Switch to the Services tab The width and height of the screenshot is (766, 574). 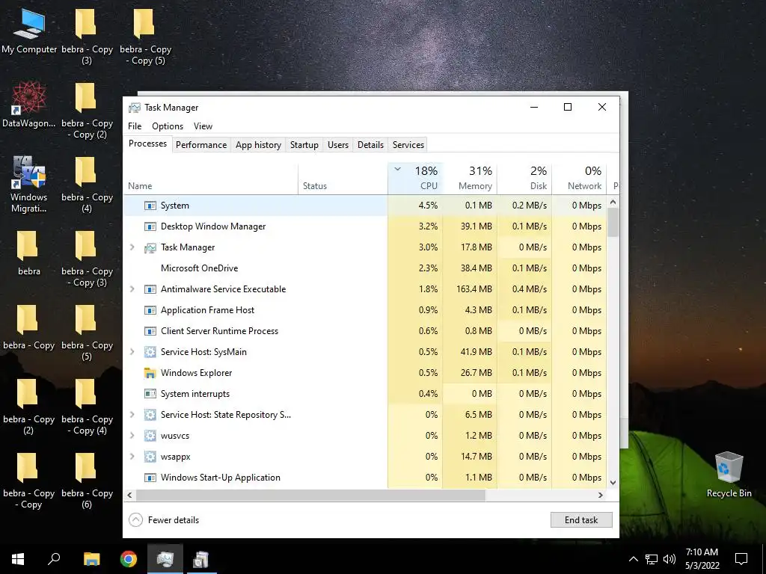408,145
